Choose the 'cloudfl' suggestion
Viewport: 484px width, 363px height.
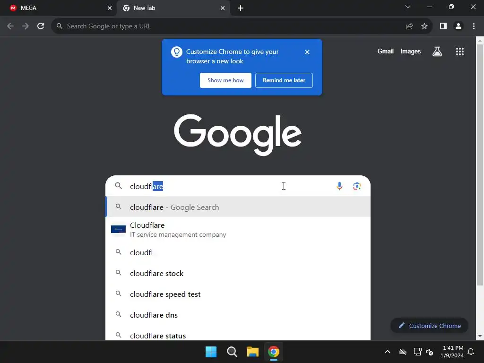tap(238, 252)
